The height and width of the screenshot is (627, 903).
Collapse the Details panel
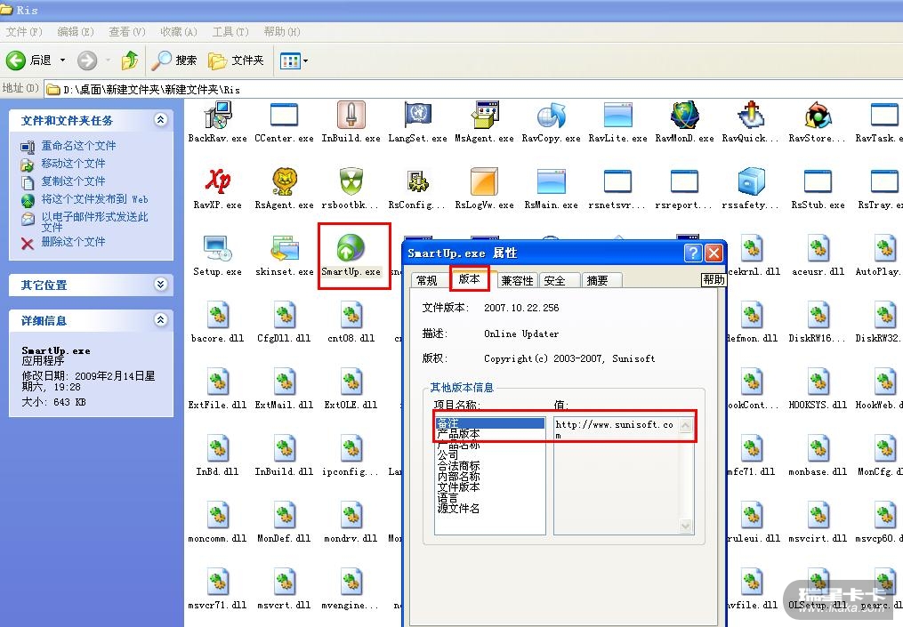pos(161,320)
